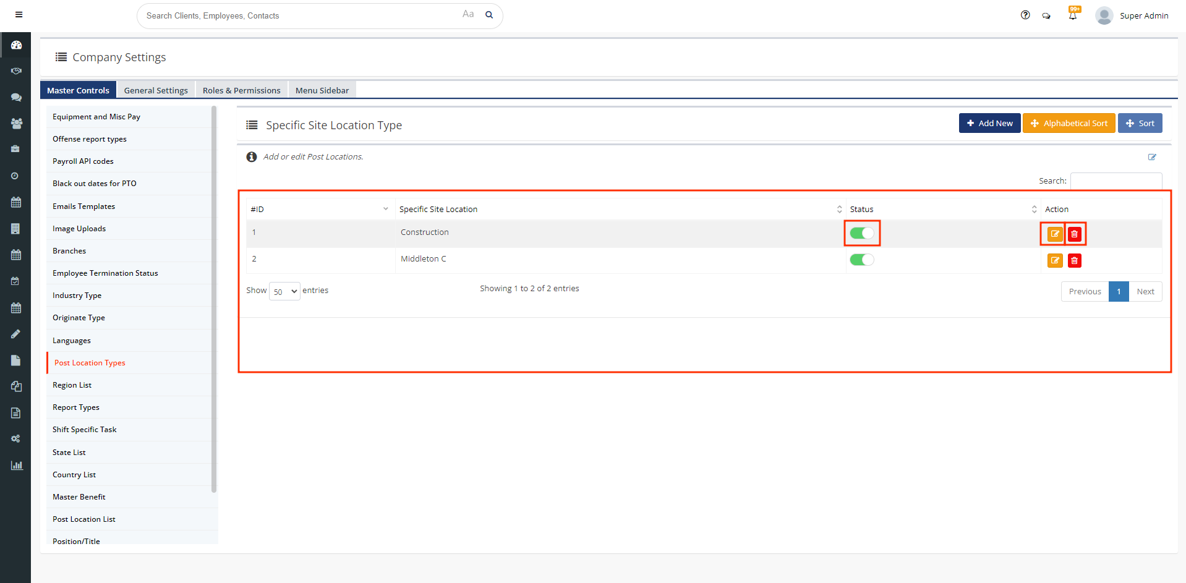Switch to the Roles & Permissions tab
This screenshot has height=583, width=1186.
point(241,90)
